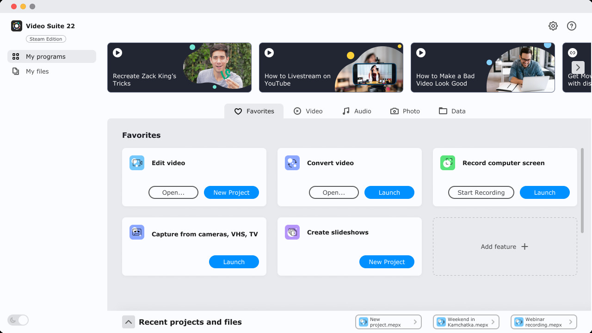
Task: Switch to the Video tab
Action: pos(308,111)
